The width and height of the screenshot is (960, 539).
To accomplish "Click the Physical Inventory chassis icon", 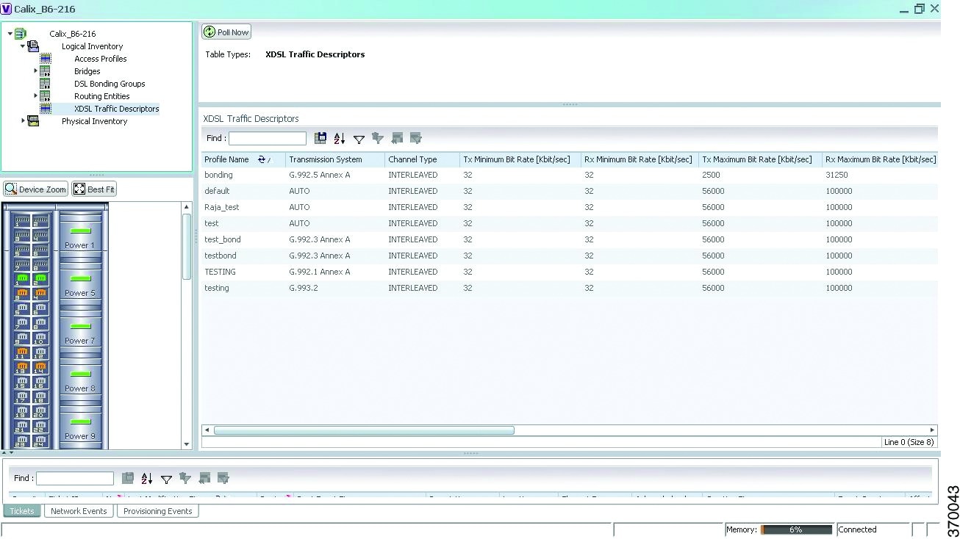I will coord(33,121).
